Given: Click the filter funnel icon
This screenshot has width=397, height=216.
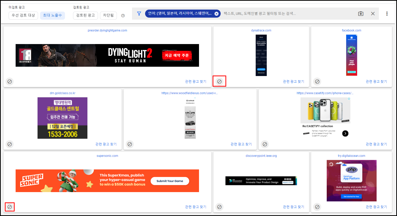Looking at the screenshot, I should [139, 14].
